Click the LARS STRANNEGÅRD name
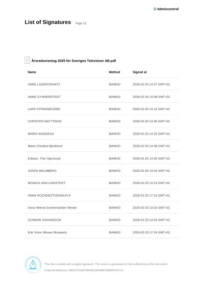This screenshot has width=204, height=289. [44, 109]
